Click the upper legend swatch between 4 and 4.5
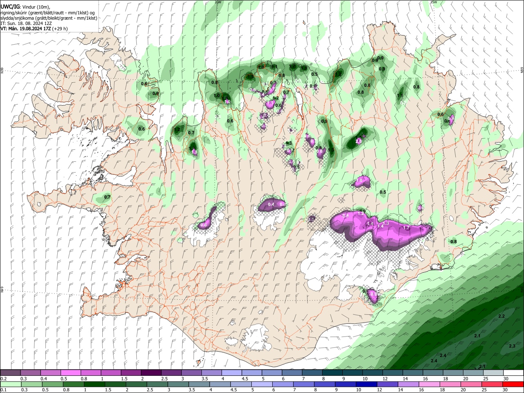 (232, 373)
